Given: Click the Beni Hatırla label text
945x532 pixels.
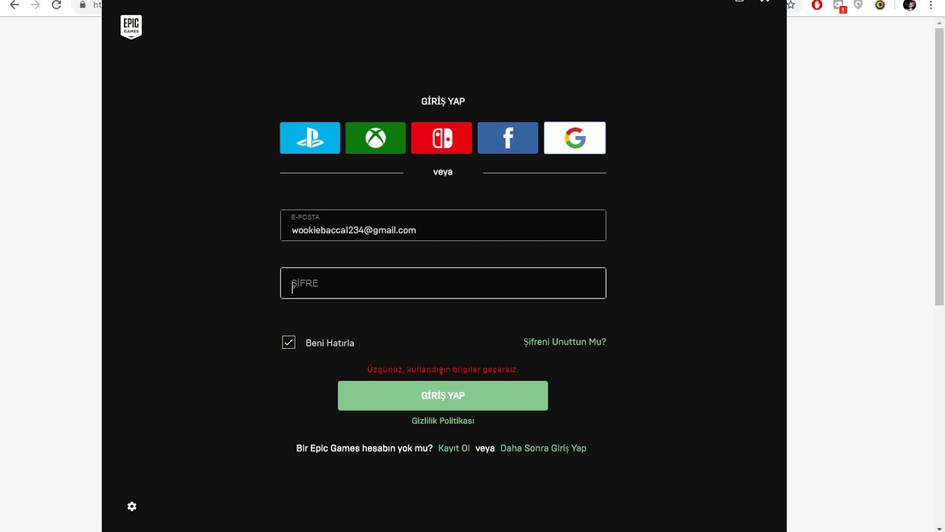Looking at the screenshot, I should tap(330, 343).
